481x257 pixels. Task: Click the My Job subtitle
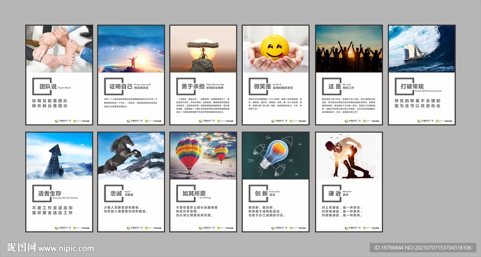pos(347,85)
